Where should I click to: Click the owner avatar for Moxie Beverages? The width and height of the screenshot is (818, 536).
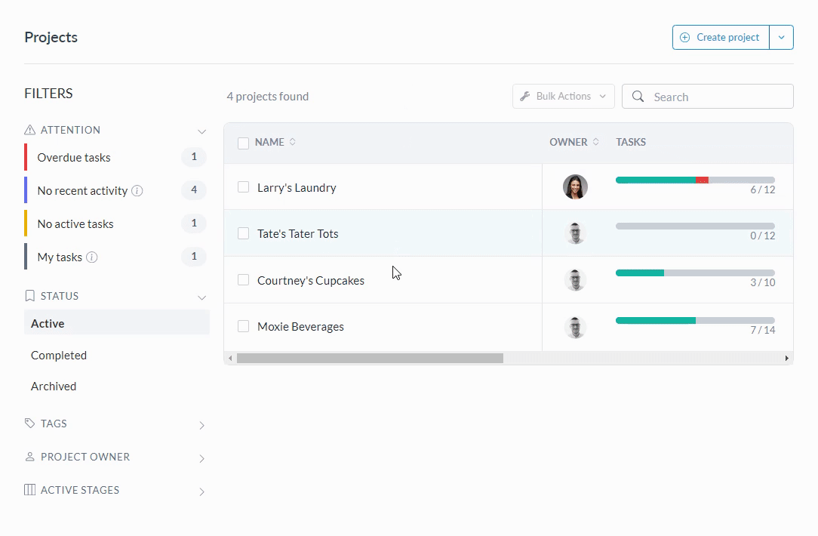[x=575, y=327]
